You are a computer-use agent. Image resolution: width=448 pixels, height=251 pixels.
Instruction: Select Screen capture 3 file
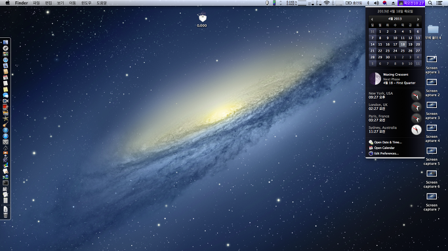coord(432,105)
